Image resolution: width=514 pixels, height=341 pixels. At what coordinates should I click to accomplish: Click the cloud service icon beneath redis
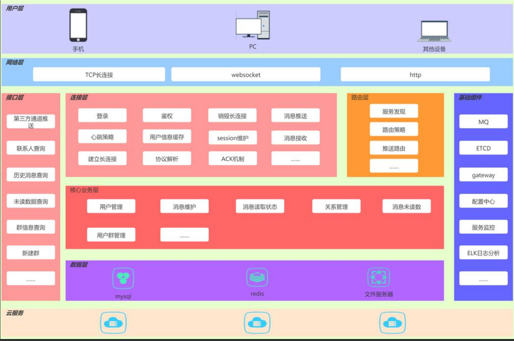[x=257, y=322]
